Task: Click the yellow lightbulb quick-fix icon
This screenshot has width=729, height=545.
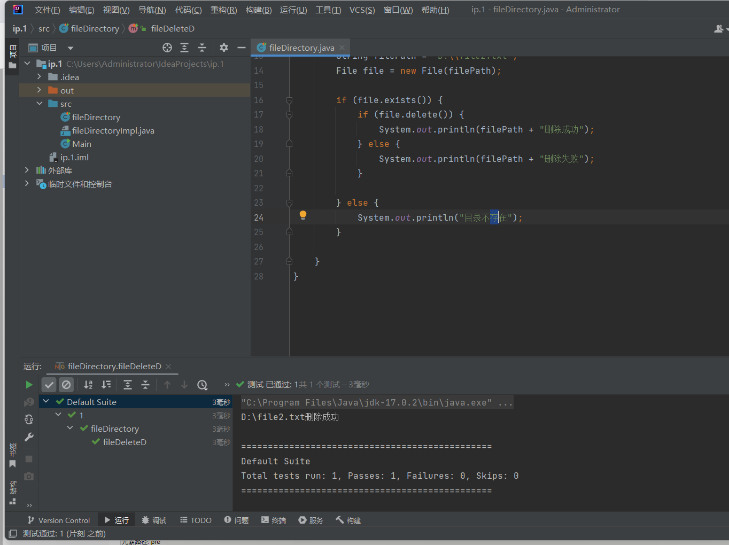Action: [303, 215]
